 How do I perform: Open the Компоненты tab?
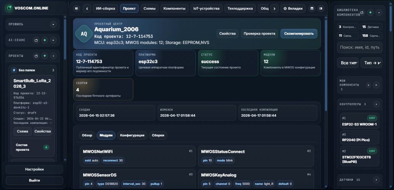(174, 8)
